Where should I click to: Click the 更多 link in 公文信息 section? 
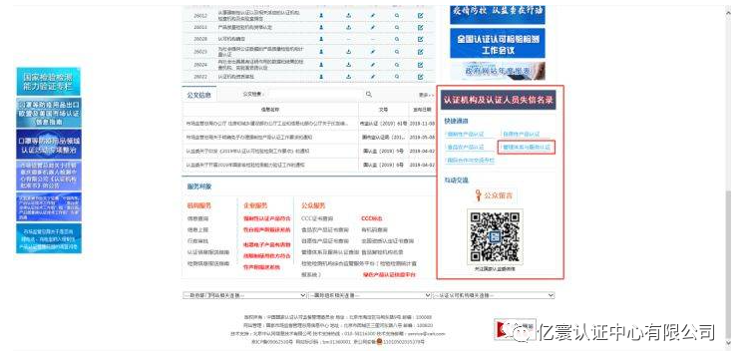(x=426, y=95)
